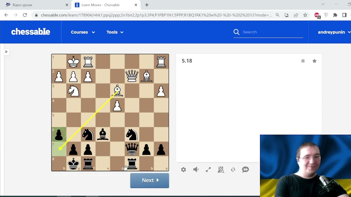Toggle the browser side panel
Viewport: 351px width, 197px height.
point(344,15)
